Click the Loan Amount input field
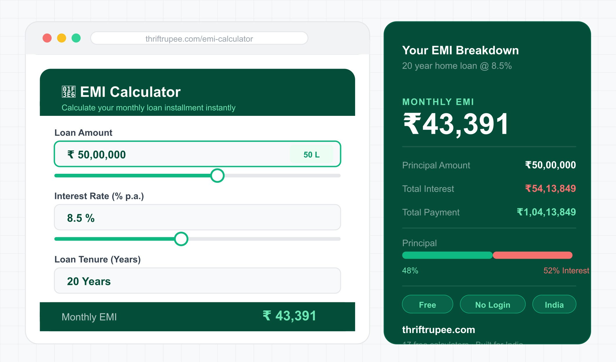The height and width of the screenshot is (362, 616). click(197, 154)
